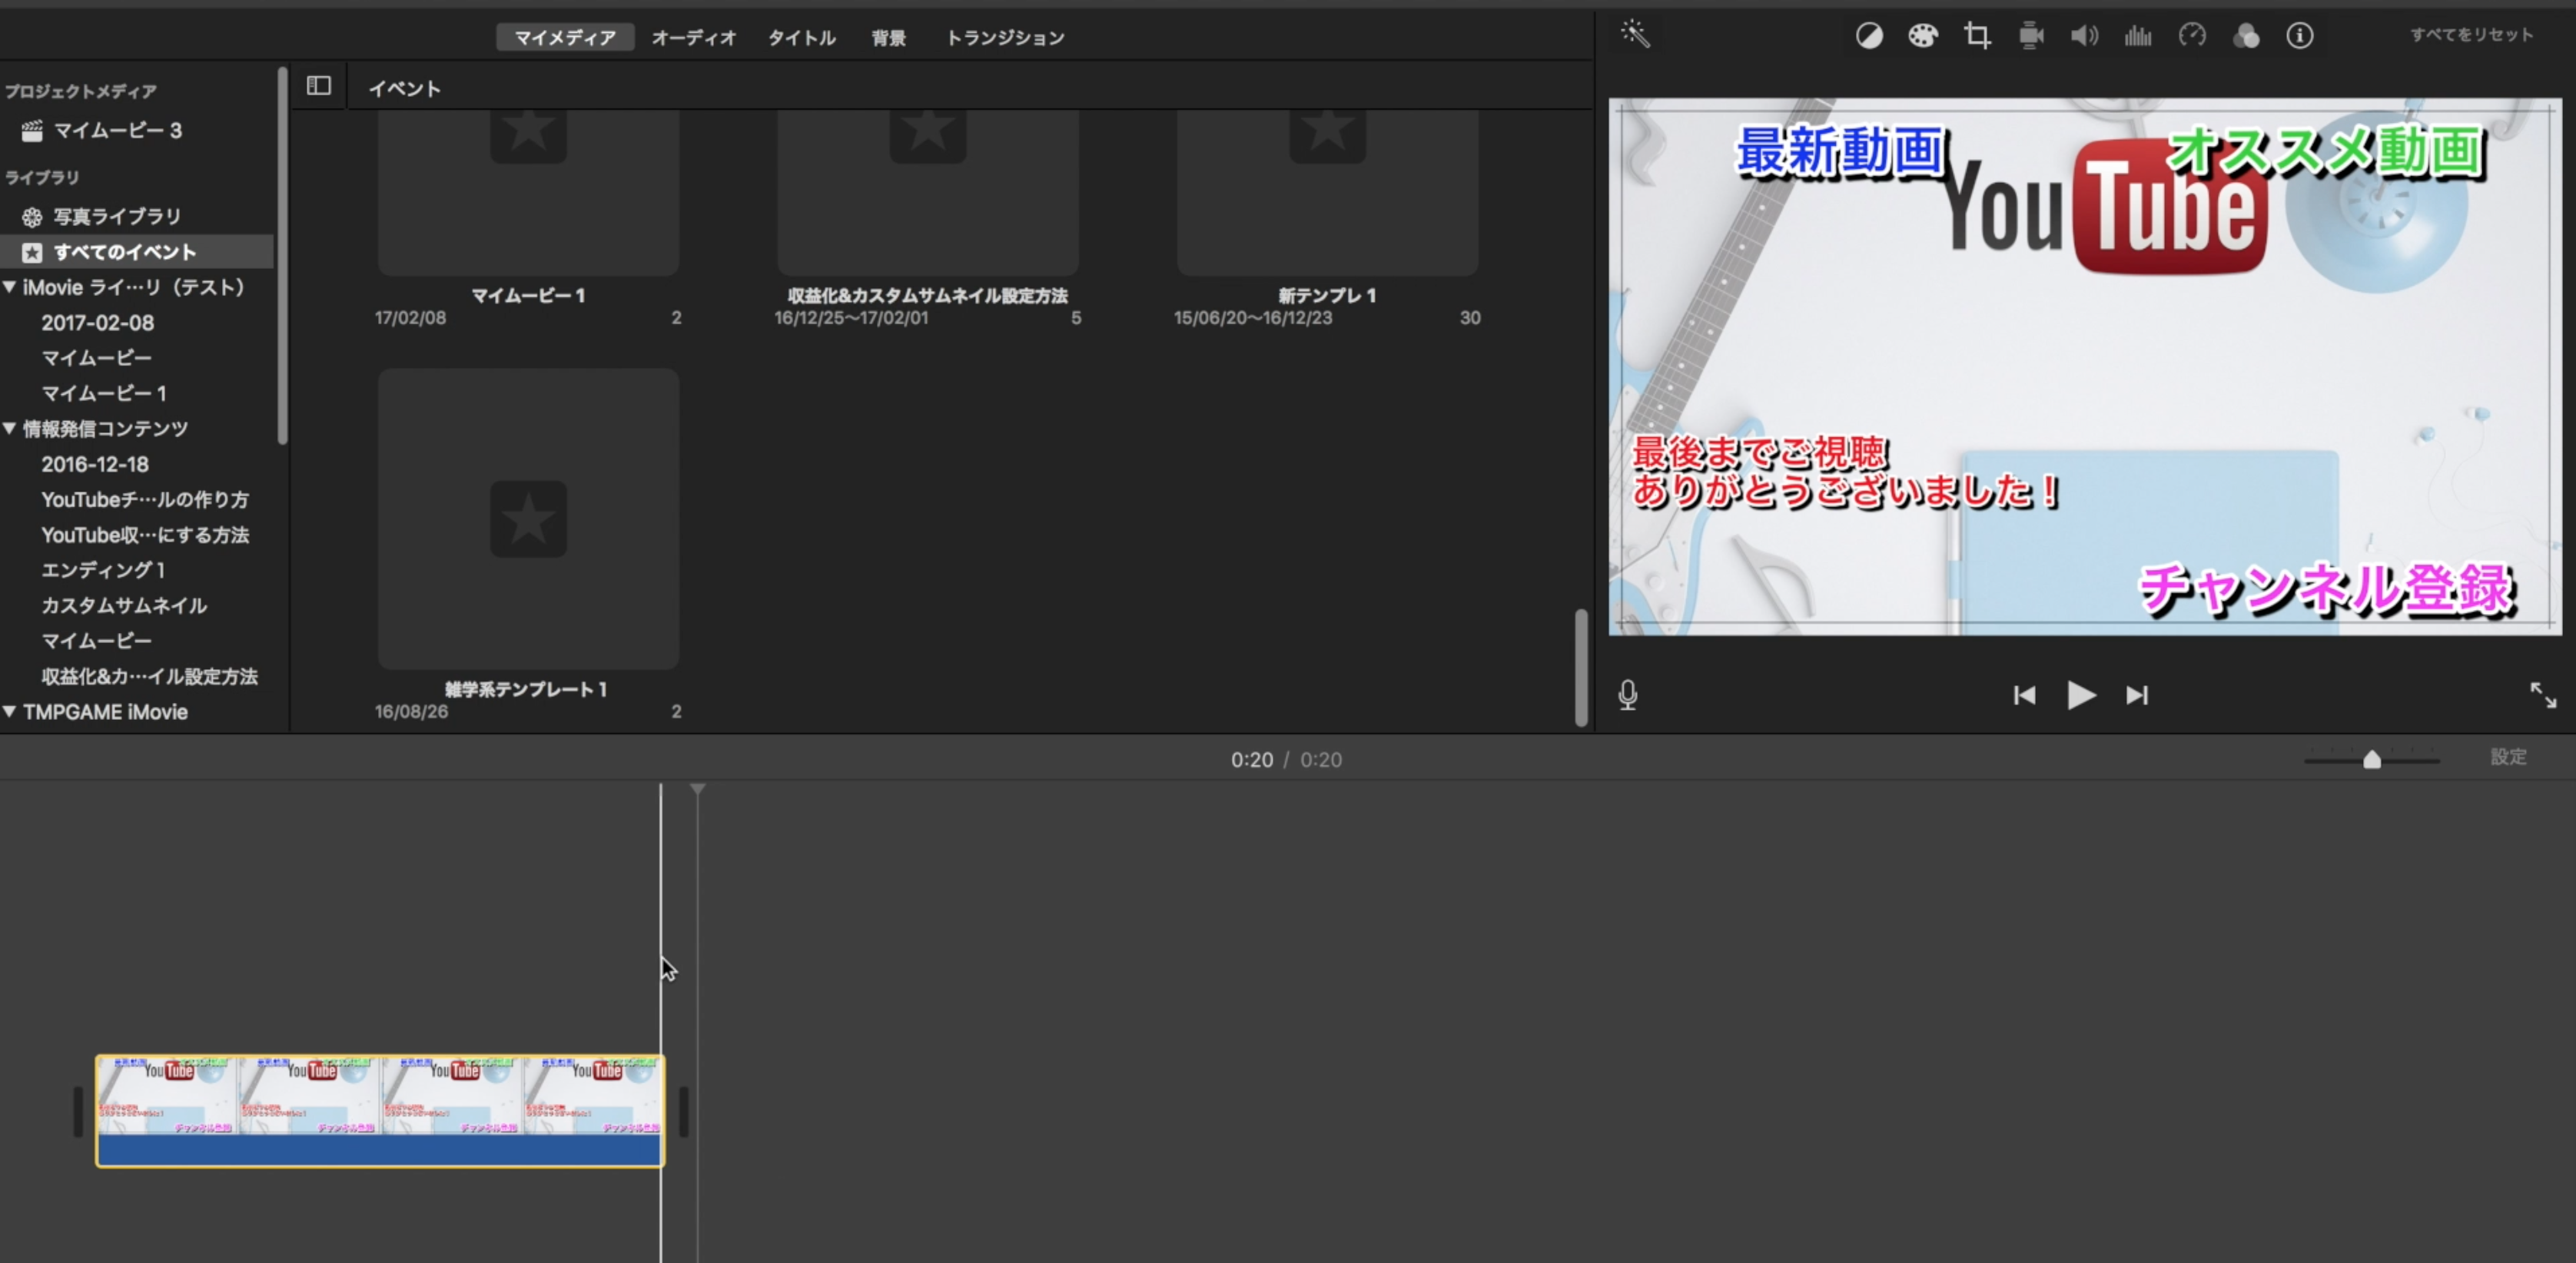
Task: Open the 収益化&カスタムサムネイル設定方法 event thumbnail
Action: pos(928,192)
